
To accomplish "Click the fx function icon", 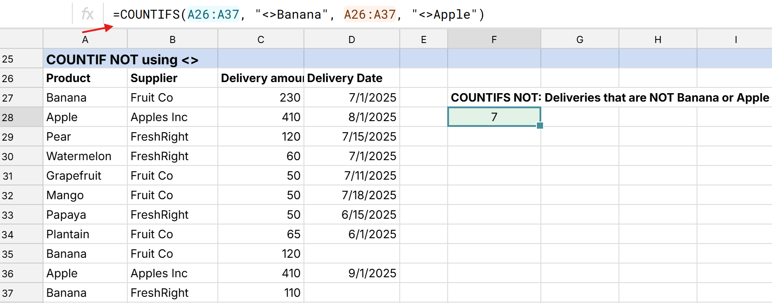I will [x=87, y=14].
